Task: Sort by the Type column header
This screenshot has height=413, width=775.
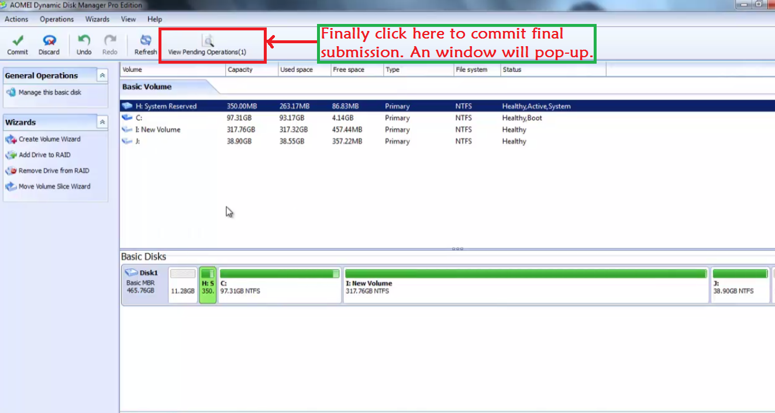Action: 418,70
